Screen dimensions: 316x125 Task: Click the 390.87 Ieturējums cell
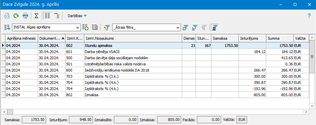252,83
